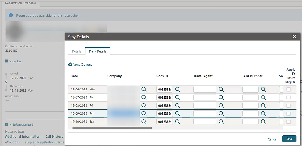Search Travel Agent for 12-10-2023 row
Viewport: 302px width, 146px height.
tap(221, 121)
